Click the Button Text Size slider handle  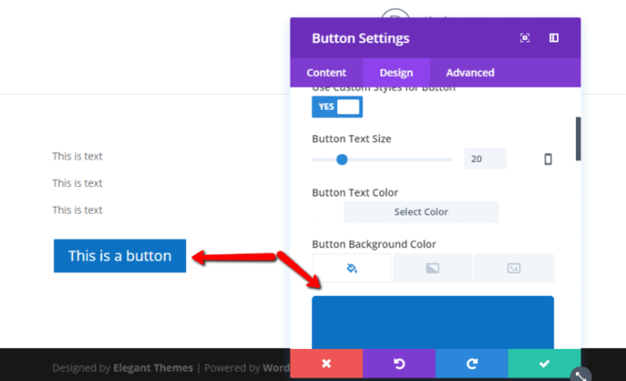(342, 159)
